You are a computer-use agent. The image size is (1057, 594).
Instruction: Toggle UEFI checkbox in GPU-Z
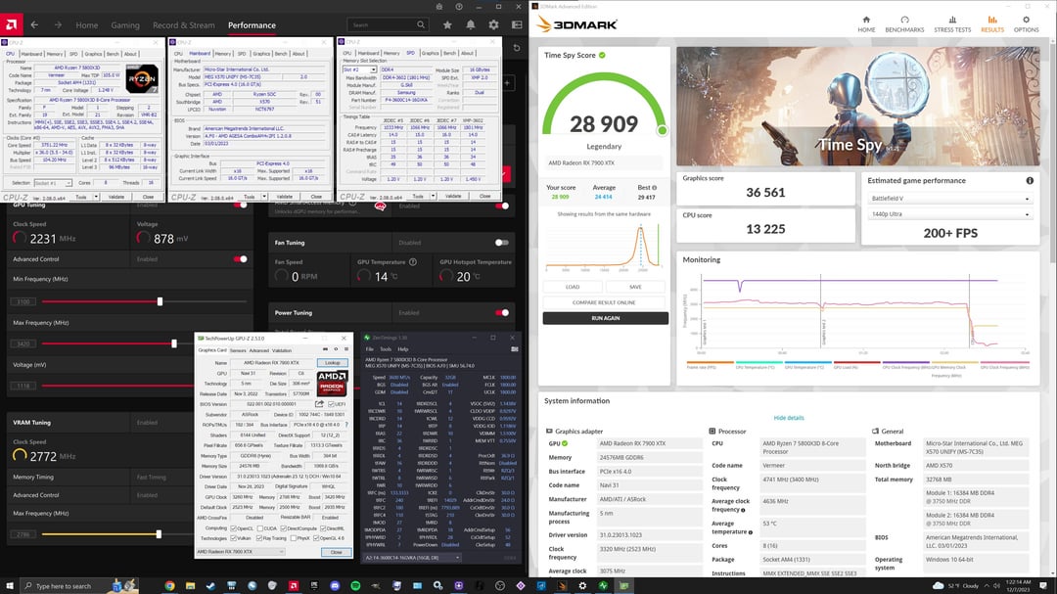click(x=331, y=404)
